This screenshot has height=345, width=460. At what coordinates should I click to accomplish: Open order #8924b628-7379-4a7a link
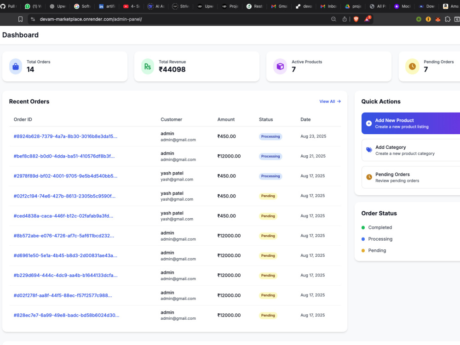pyautogui.click(x=65, y=136)
